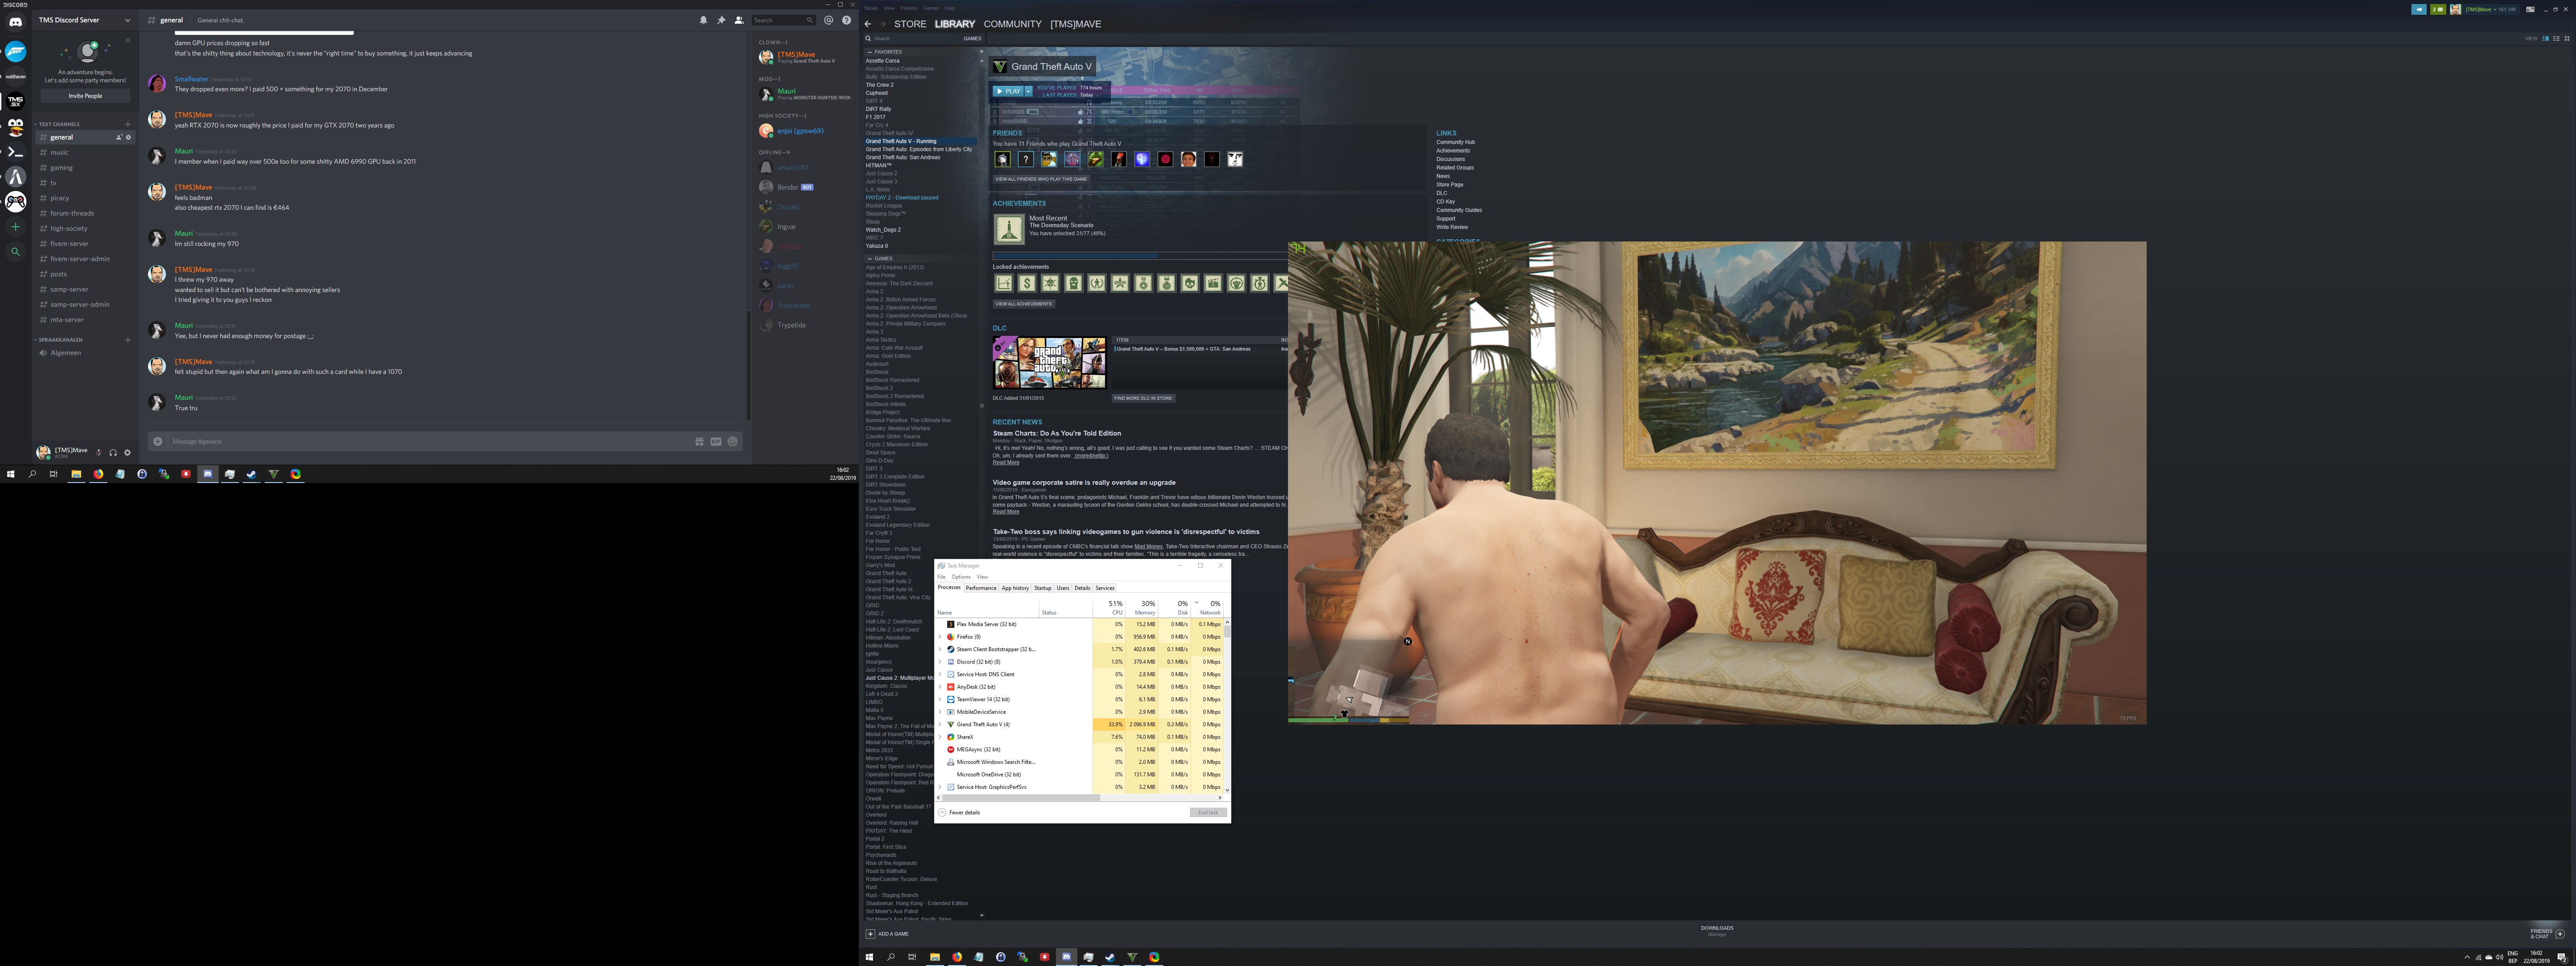Click the Discord search field
Image resolution: width=2576 pixels, height=966 pixels.
783,20
